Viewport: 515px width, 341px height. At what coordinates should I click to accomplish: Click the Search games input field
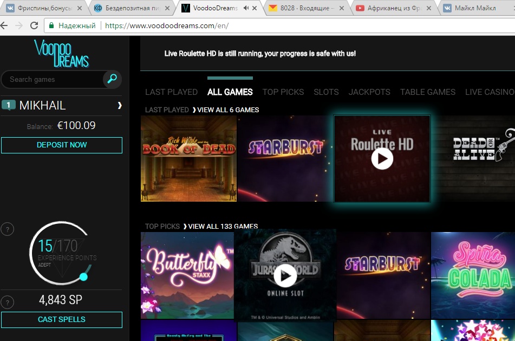click(53, 79)
